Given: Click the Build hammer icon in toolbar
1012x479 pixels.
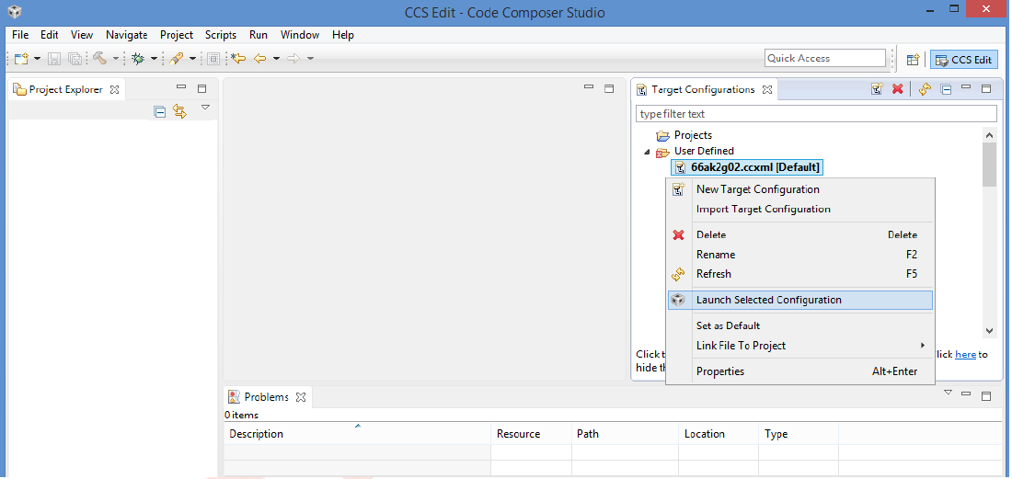Looking at the screenshot, I should pos(99,58).
